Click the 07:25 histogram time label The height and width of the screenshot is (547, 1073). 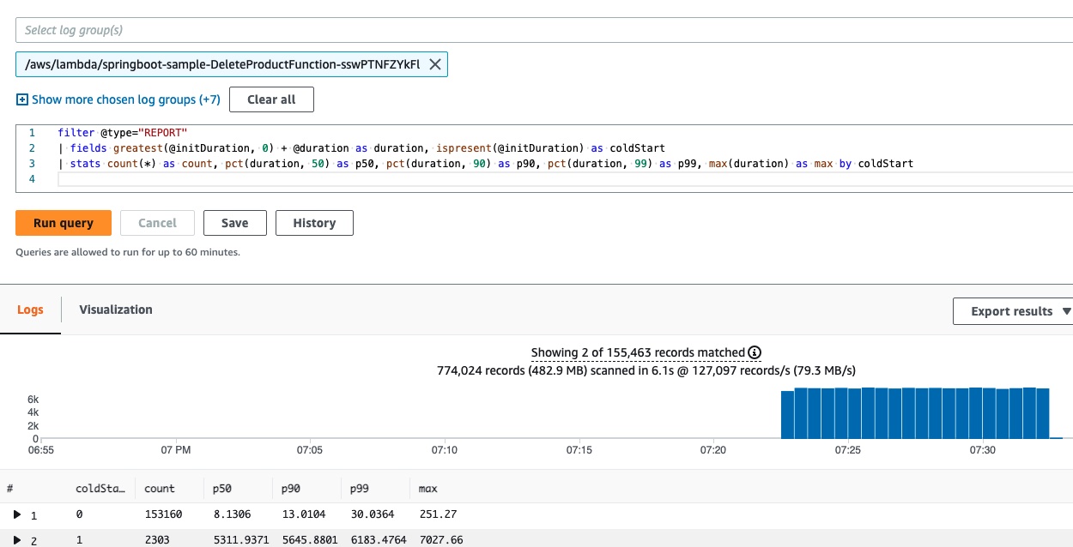click(x=847, y=449)
